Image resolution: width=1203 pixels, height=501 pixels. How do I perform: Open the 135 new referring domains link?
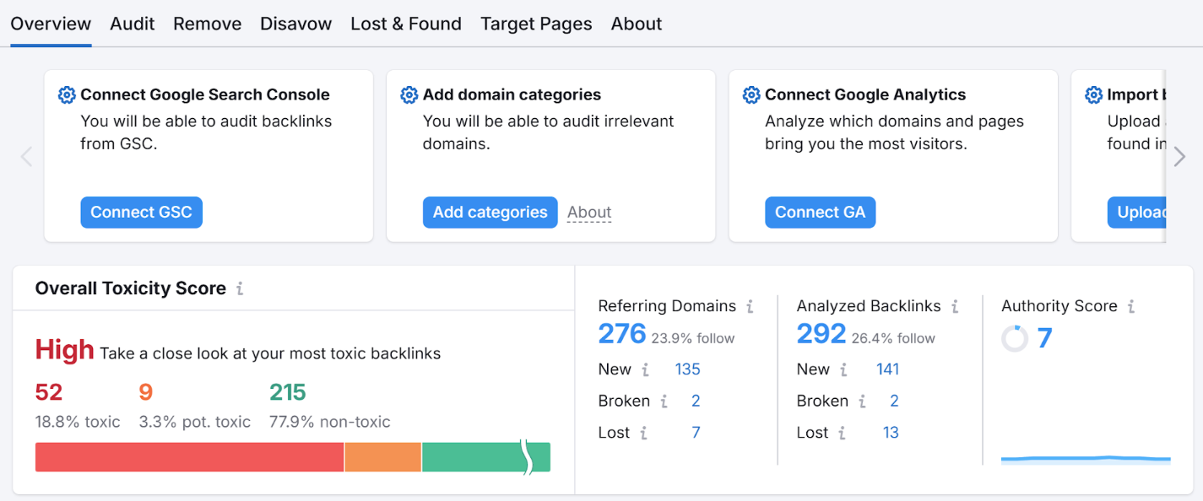687,369
